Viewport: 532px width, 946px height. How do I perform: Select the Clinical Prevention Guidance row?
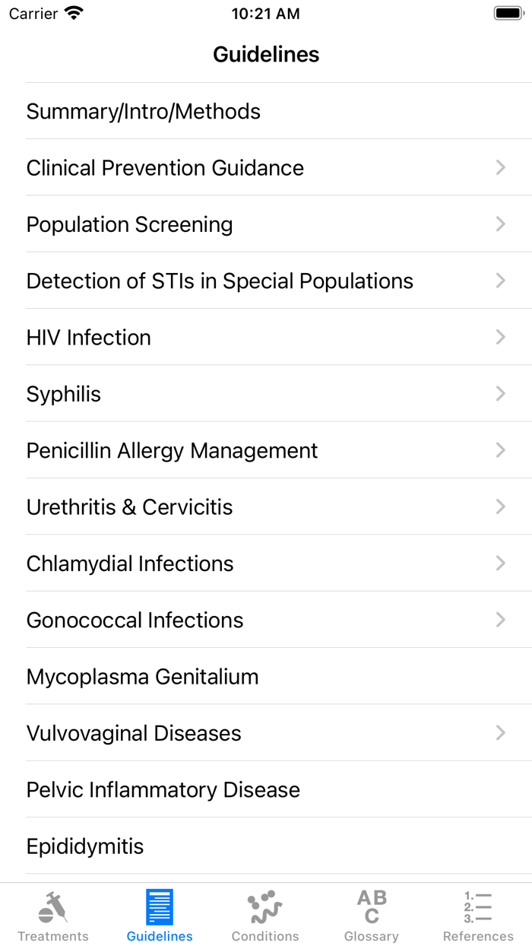165,167
